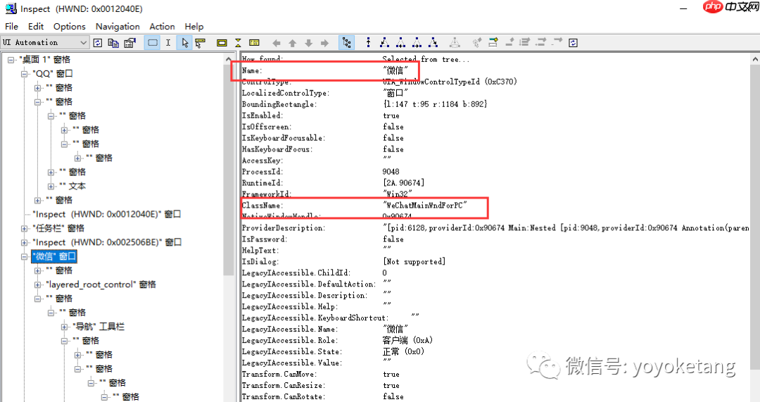Click the grayed-out dotted tree navigation icon
The height and width of the screenshot is (402, 760).
[x=455, y=43]
